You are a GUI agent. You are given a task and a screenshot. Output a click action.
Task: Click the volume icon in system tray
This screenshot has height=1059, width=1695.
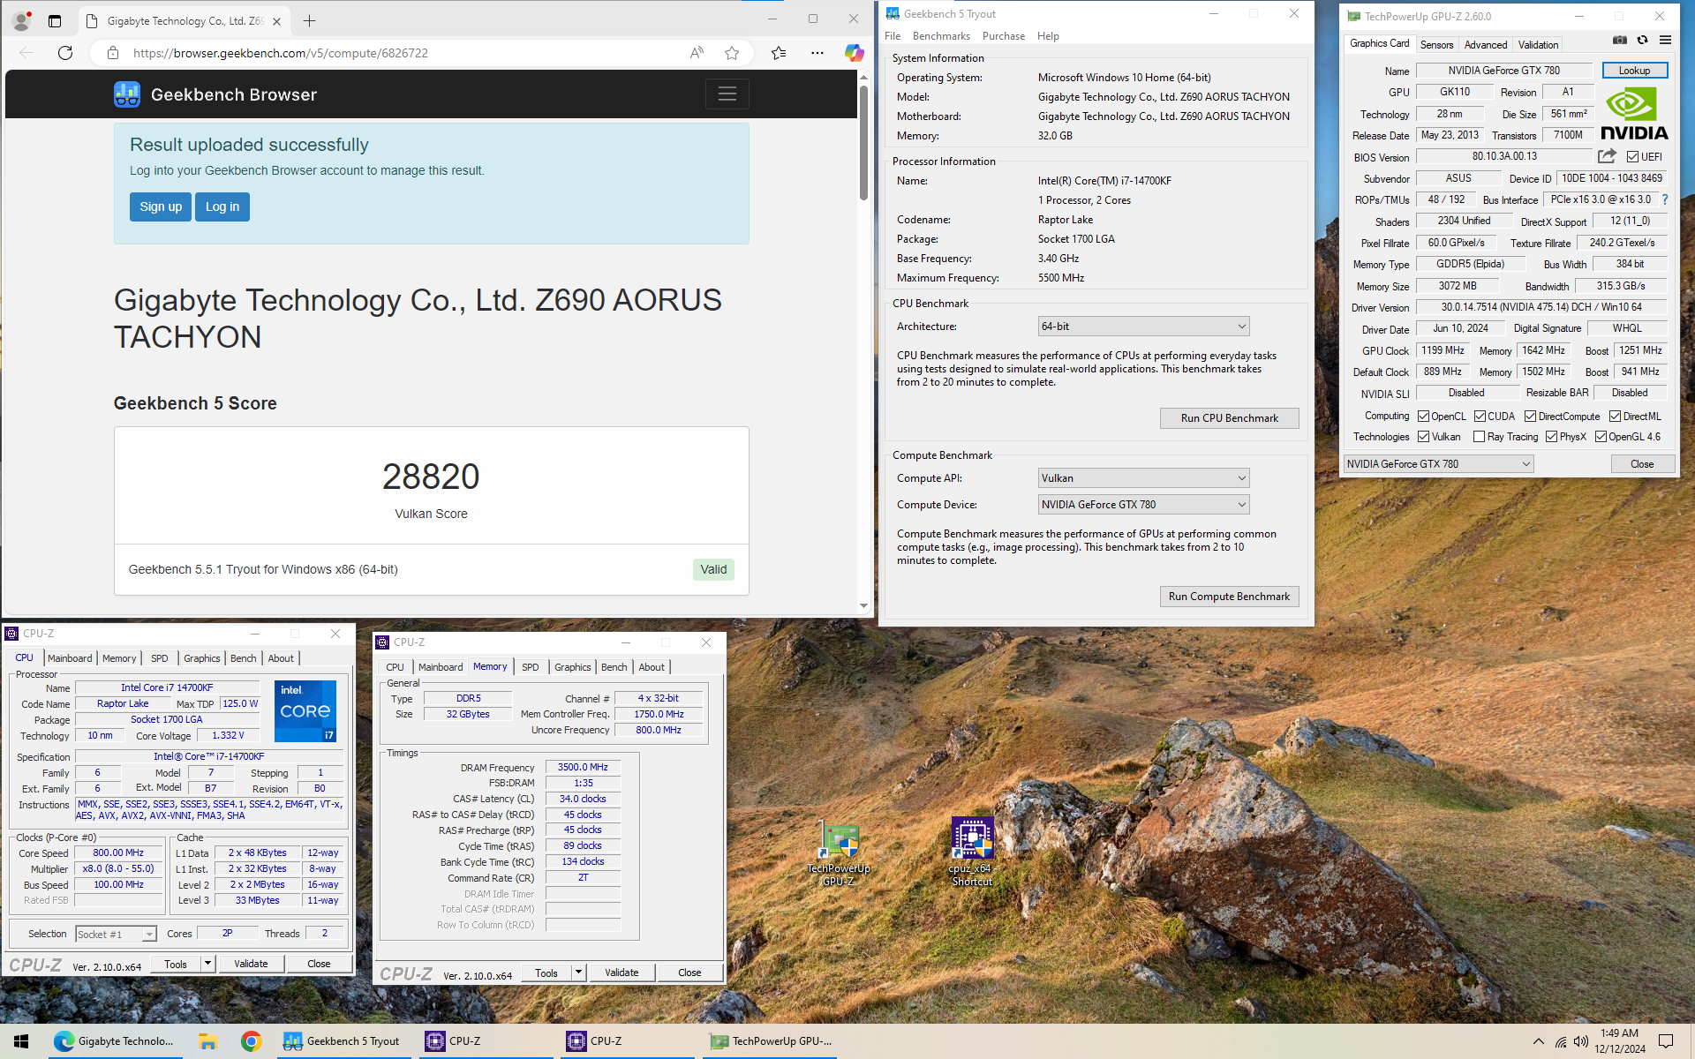pos(1581,1042)
